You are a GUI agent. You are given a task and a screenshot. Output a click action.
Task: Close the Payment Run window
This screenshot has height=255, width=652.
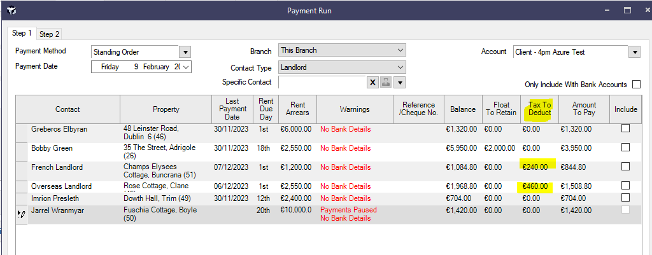point(647,11)
